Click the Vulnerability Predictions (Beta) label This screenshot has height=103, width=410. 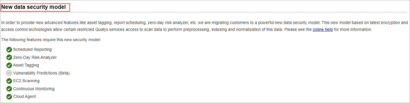pos(41,73)
